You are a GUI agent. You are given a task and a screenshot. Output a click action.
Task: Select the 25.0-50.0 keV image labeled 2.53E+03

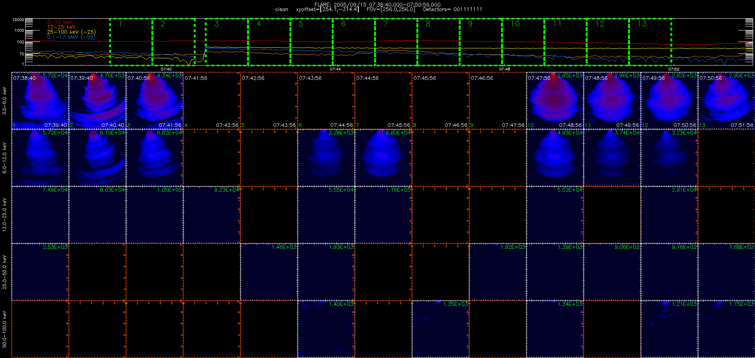pos(40,272)
